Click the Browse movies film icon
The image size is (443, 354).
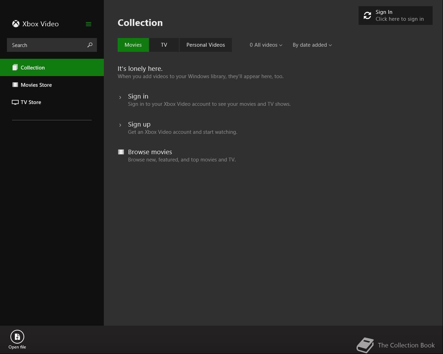(121, 152)
